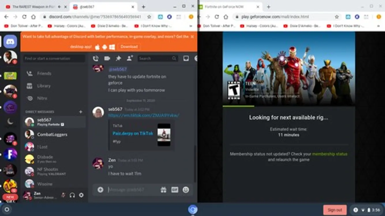Select the @seb567 Discord browser tab

tap(104, 7)
